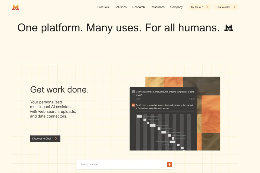Click the gray user avatar in chat
Viewport: 260px width, 173px height.
[x=133, y=92]
